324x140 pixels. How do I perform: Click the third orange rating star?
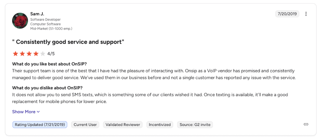tap(29, 54)
